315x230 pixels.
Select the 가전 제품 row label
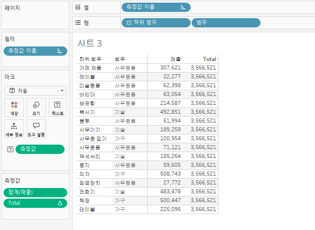[90, 68]
